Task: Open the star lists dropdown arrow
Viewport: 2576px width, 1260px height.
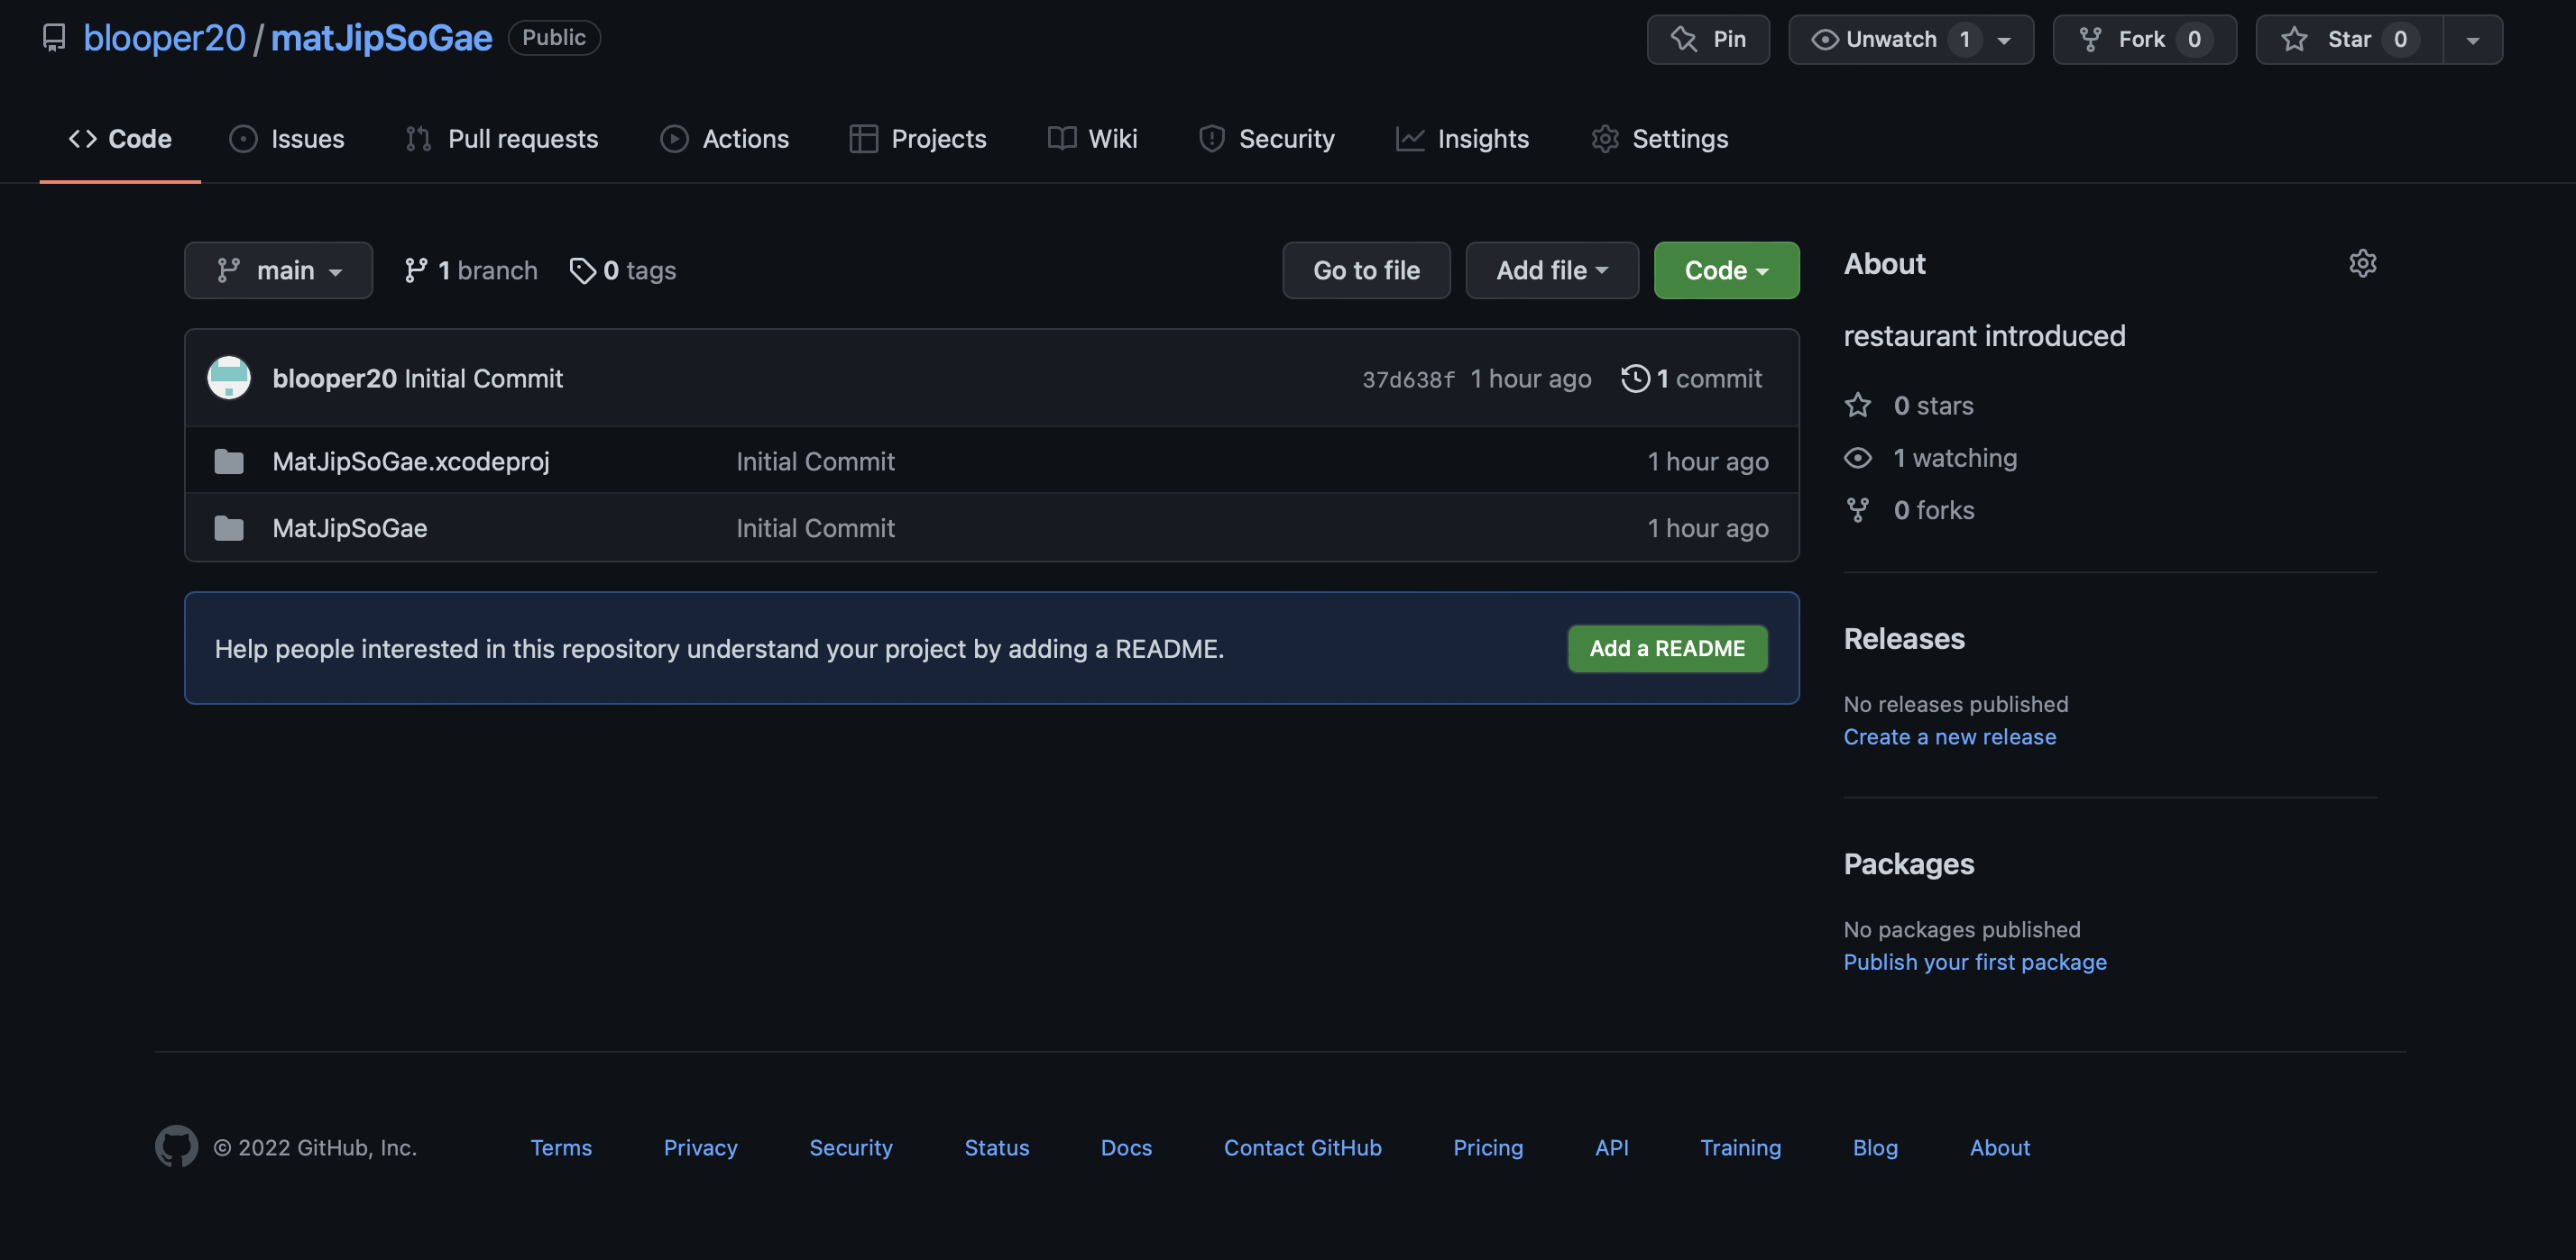Action: tap(2473, 40)
